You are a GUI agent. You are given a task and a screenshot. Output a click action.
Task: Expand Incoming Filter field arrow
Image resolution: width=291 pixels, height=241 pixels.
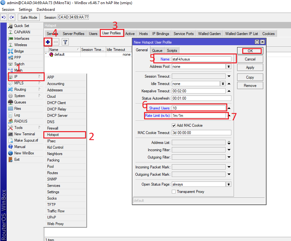click(229, 150)
